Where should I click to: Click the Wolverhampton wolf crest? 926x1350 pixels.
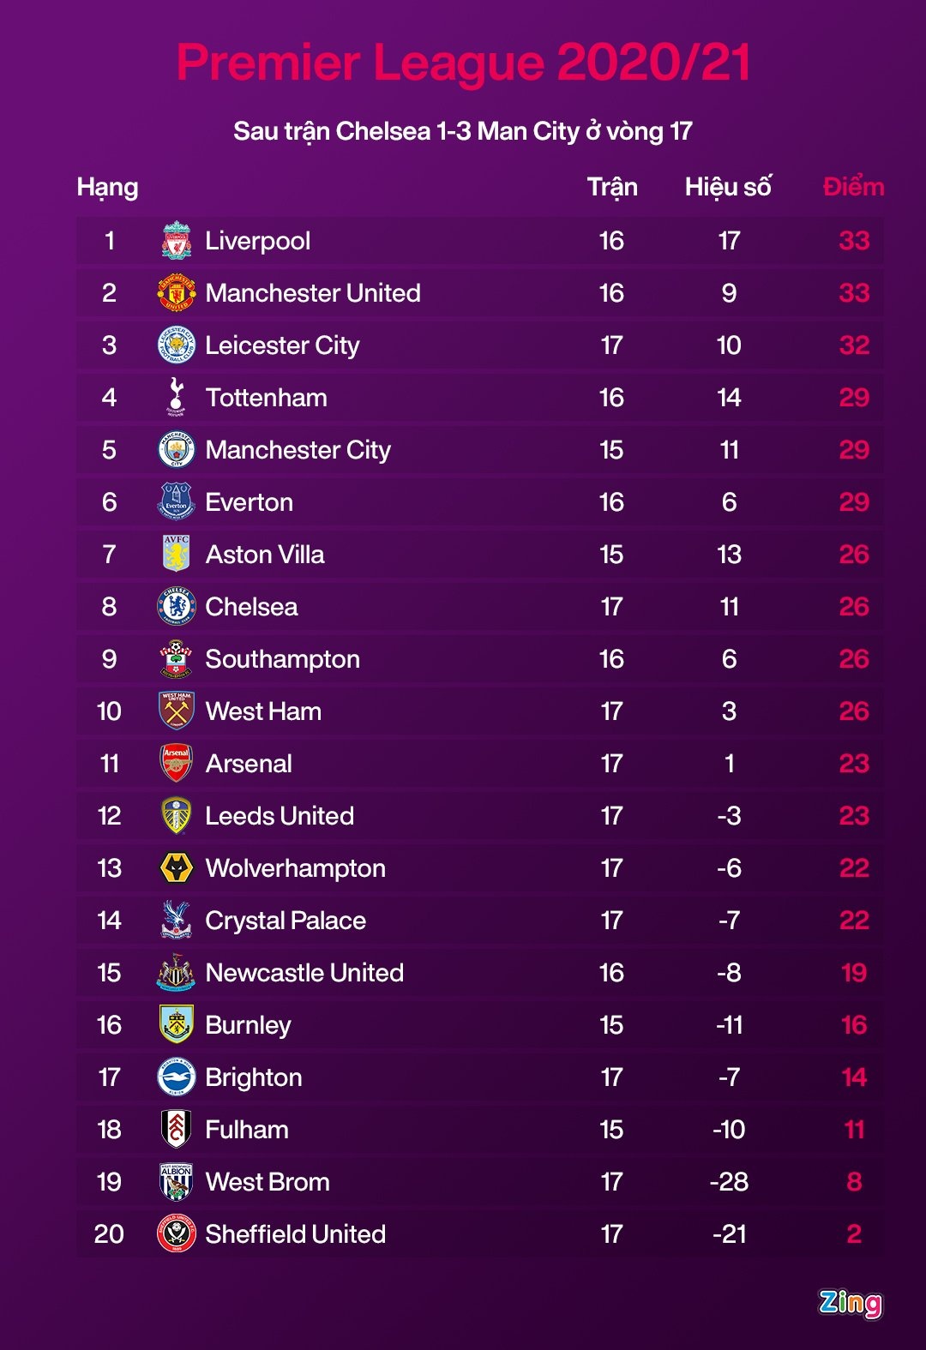click(177, 868)
